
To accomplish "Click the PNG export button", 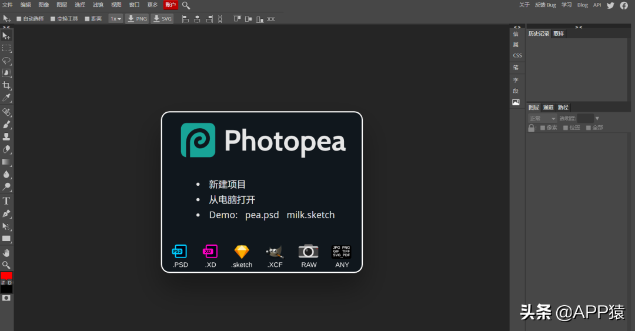I will click(137, 19).
